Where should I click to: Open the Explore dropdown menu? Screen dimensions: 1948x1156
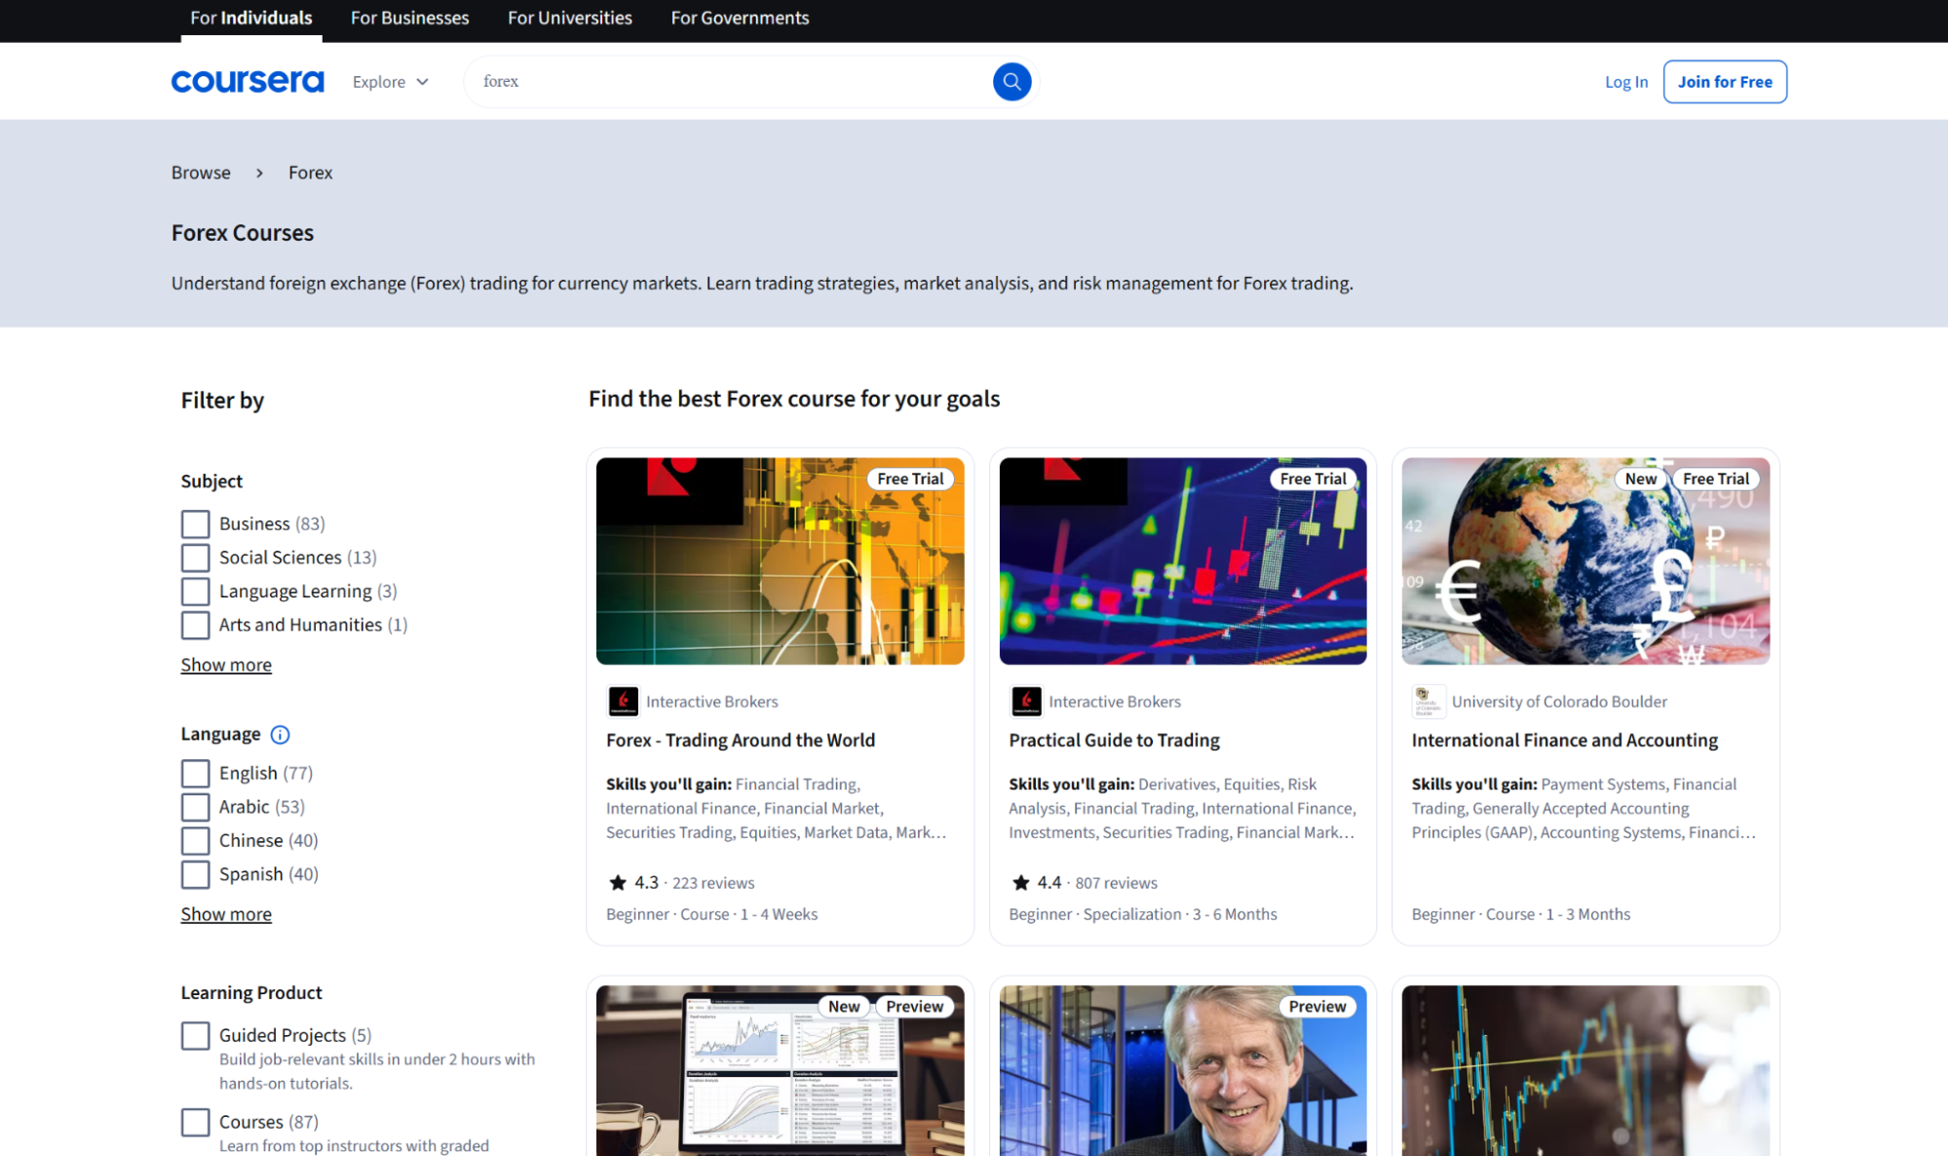(390, 82)
